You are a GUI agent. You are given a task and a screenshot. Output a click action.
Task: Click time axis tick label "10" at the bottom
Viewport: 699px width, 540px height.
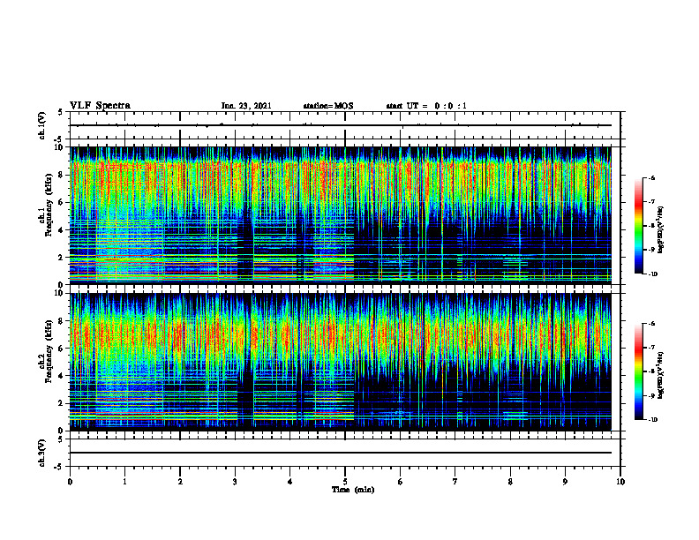point(620,482)
